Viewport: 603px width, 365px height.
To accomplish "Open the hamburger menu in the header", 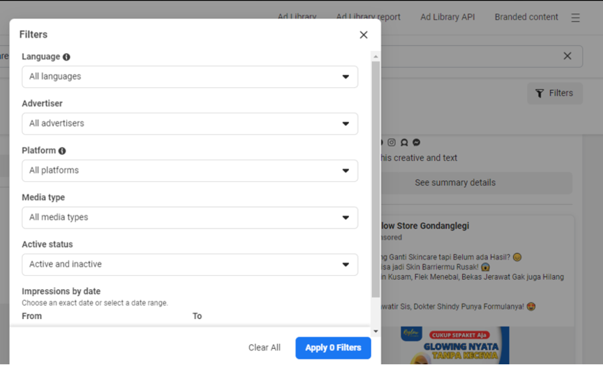I will tap(575, 17).
